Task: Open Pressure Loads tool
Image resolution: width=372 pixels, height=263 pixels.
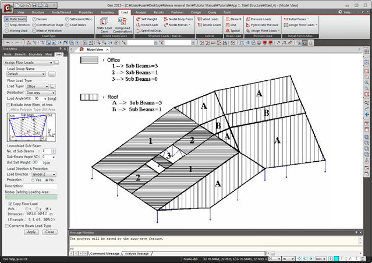Action: coord(258,19)
